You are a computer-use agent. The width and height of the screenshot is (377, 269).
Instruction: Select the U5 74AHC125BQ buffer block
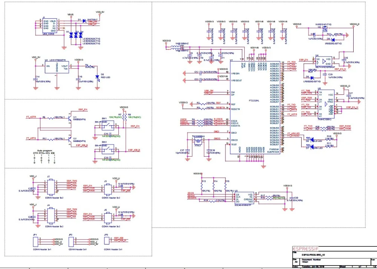325,103
